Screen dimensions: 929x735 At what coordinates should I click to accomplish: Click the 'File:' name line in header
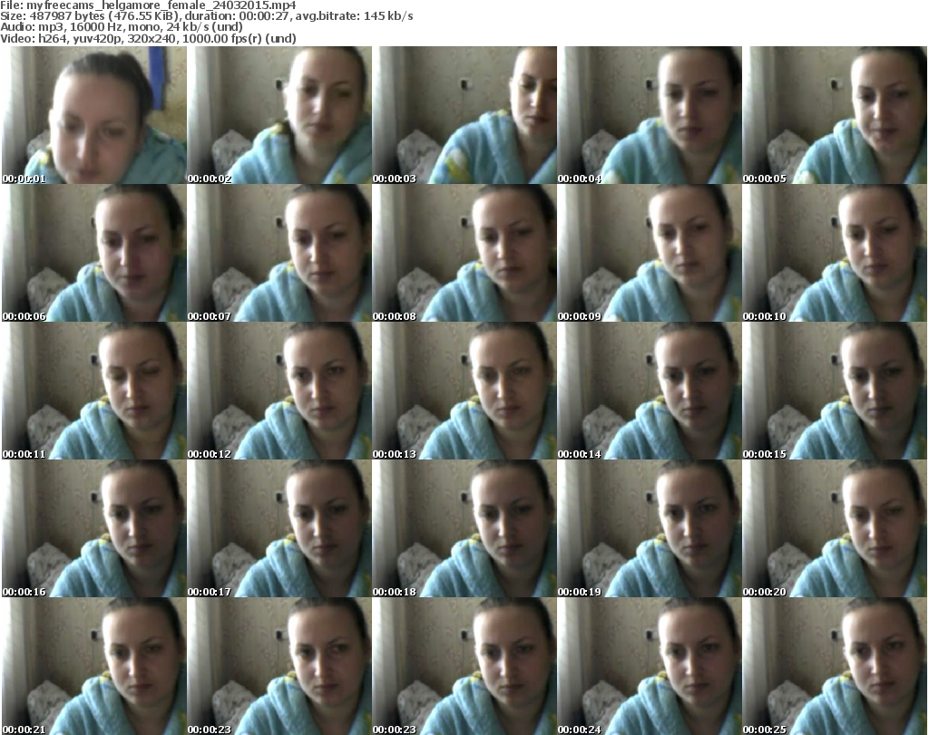point(148,5)
